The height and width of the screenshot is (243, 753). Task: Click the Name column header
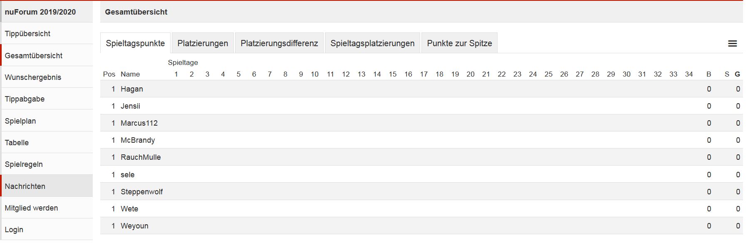[130, 74]
